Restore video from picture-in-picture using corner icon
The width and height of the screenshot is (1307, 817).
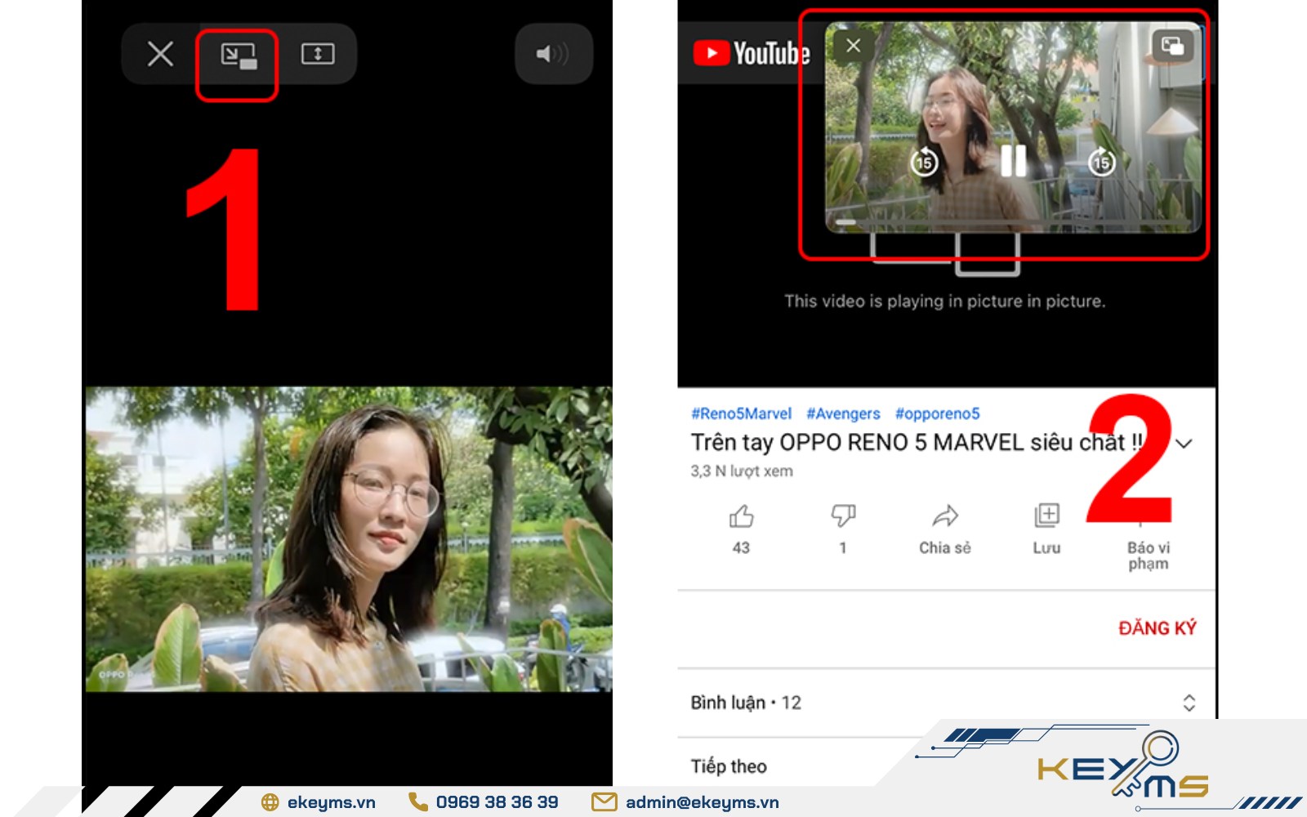click(x=1172, y=46)
